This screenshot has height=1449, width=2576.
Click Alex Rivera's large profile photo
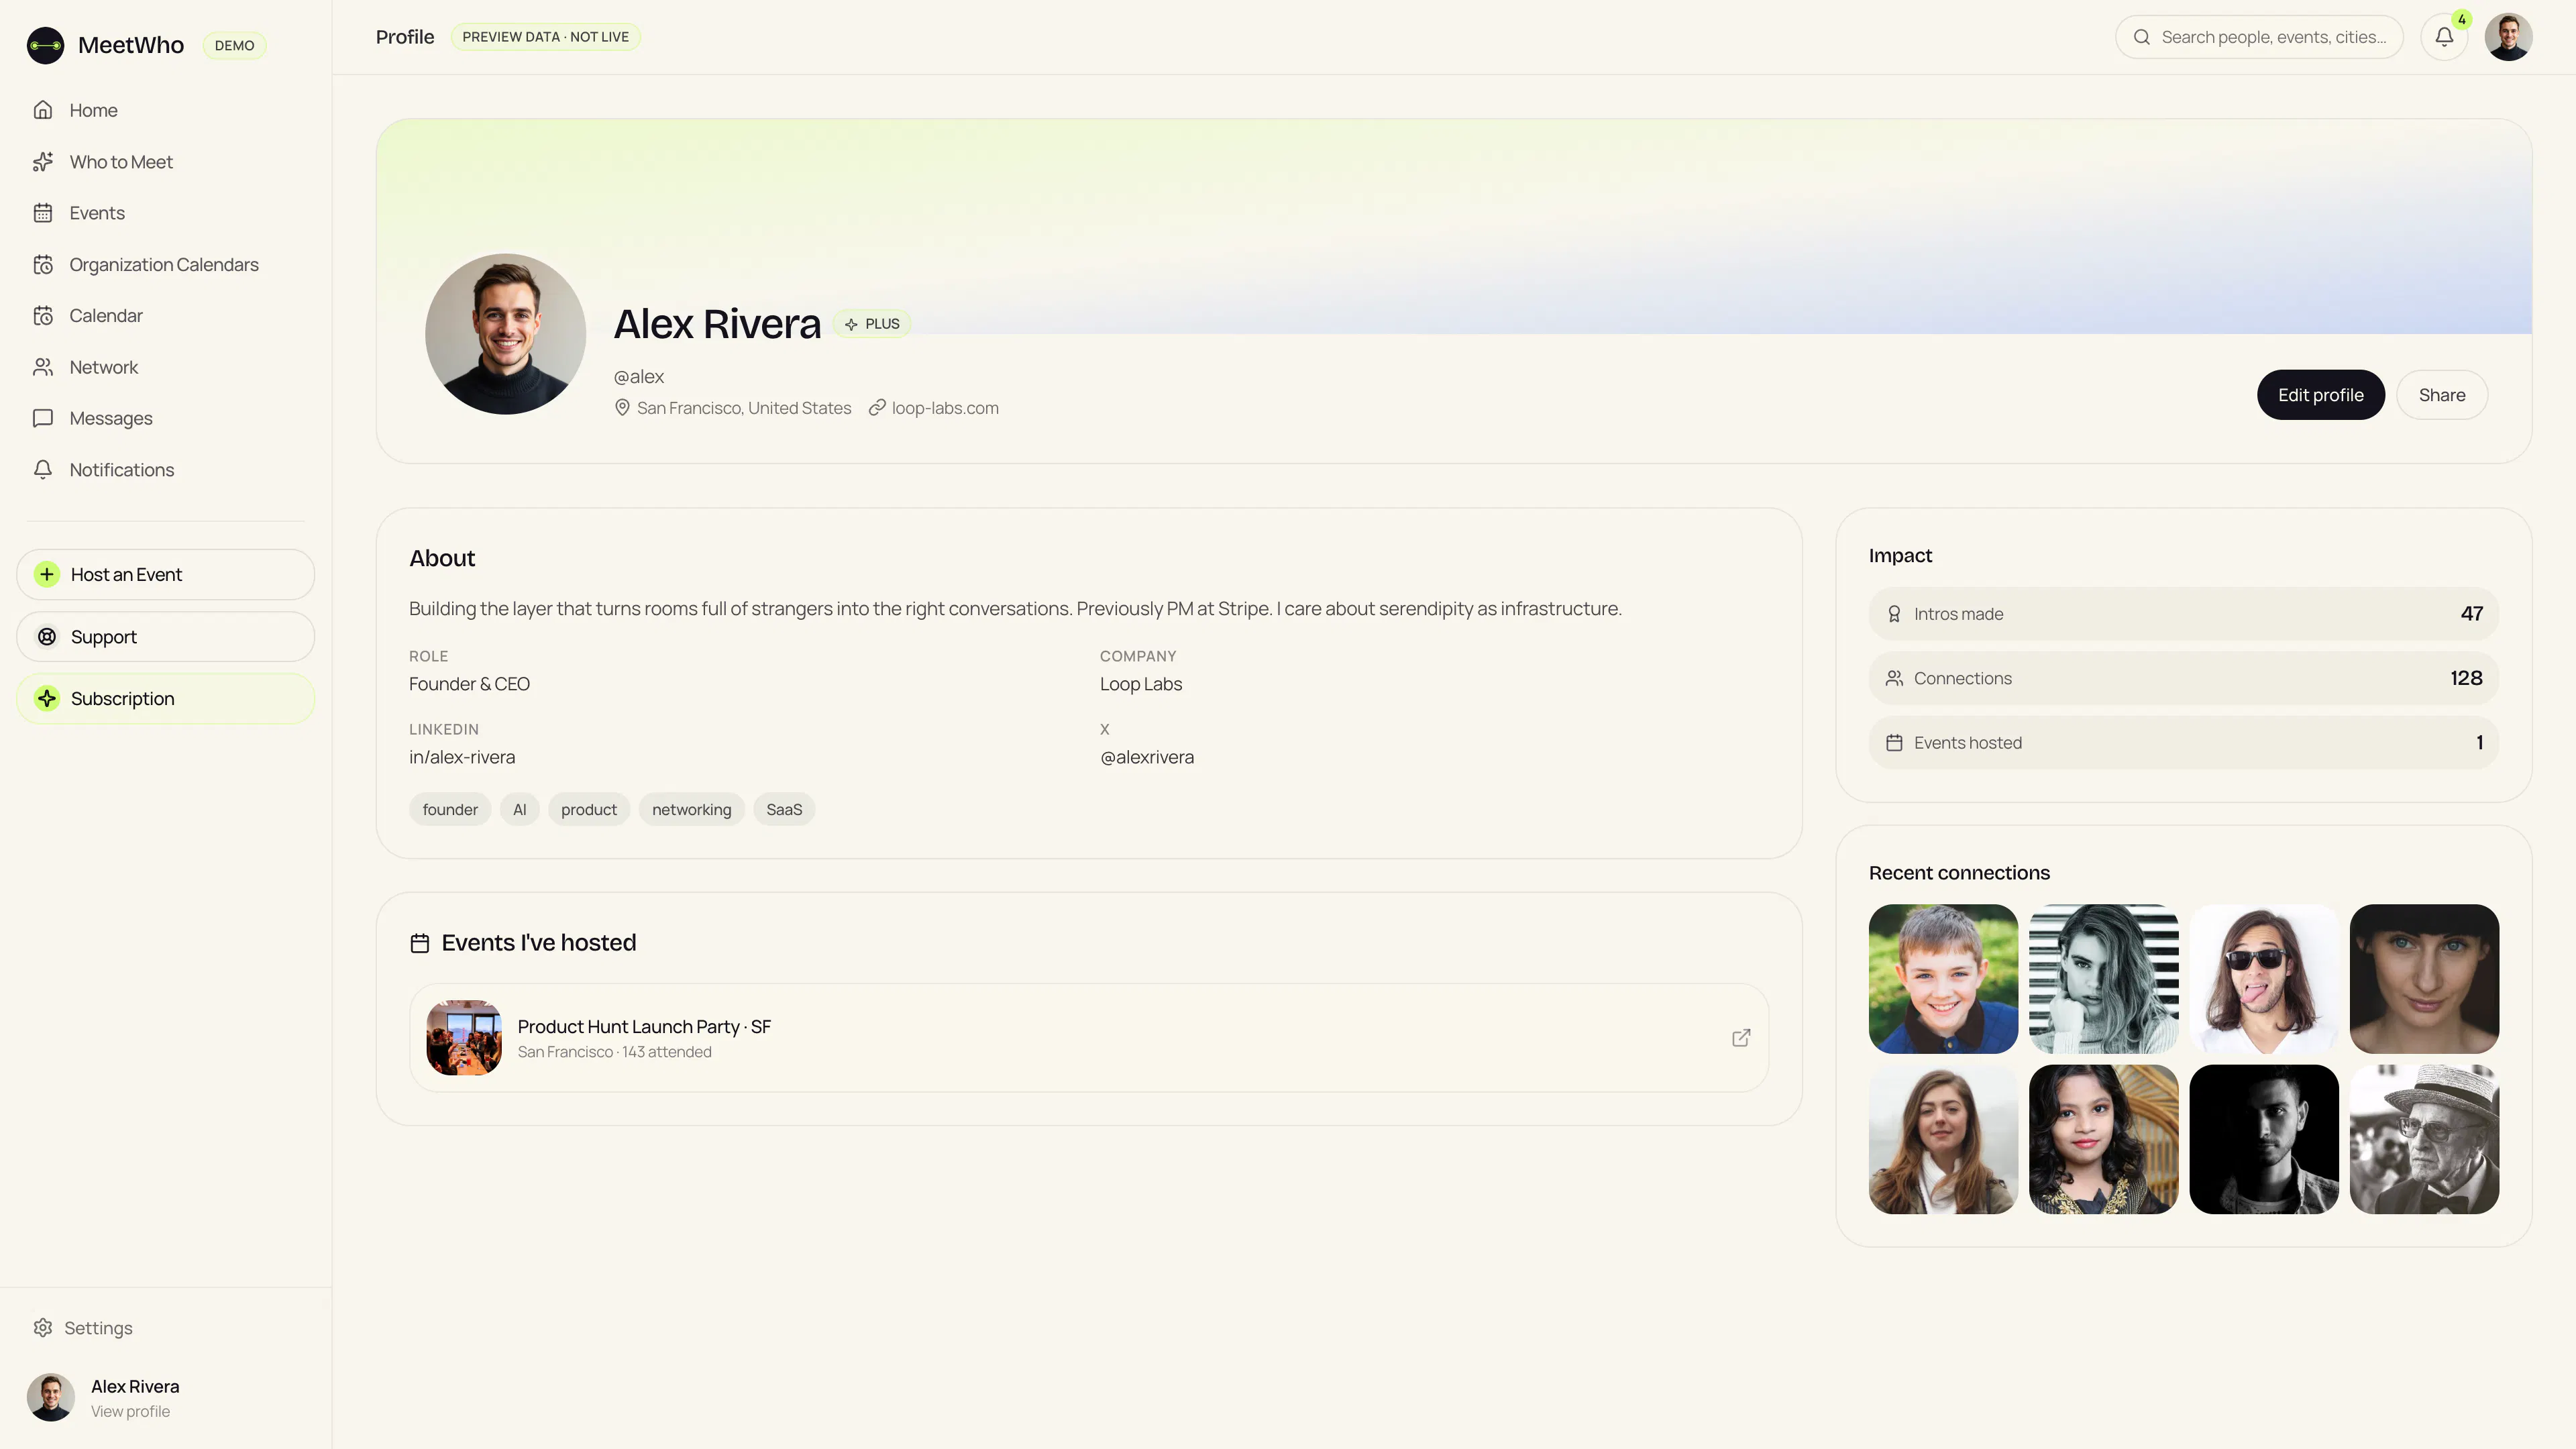pyautogui.click(x=506, y=334)
